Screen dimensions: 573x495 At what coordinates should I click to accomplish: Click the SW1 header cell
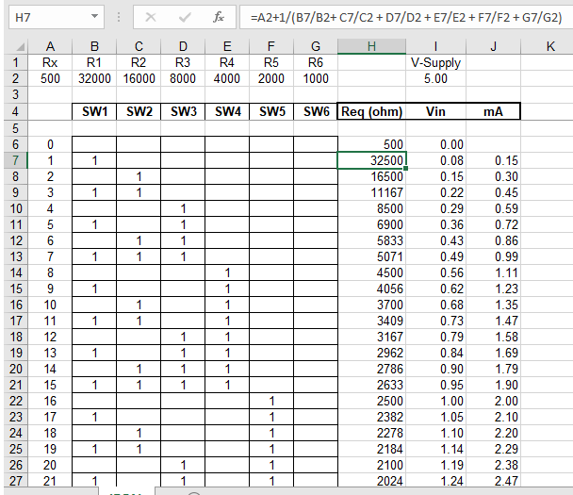[94, 111]
